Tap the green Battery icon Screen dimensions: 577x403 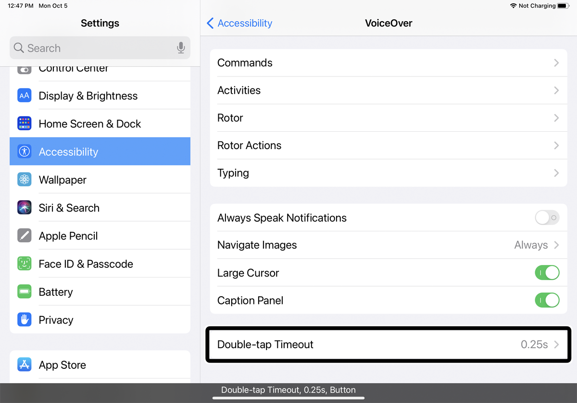[x=25, y=292]
